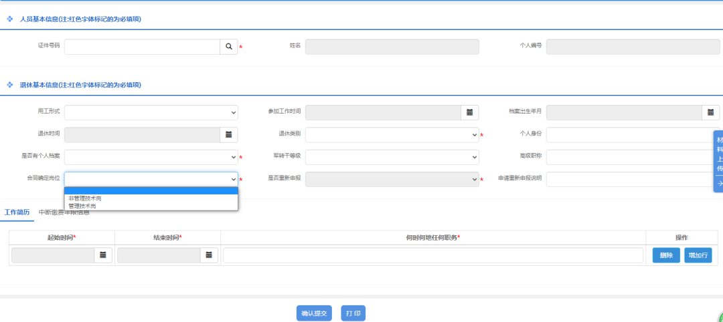Viewport: 723px width, 322px height.
Task: Open calendar picker for 退休时间
Action: 228,135
